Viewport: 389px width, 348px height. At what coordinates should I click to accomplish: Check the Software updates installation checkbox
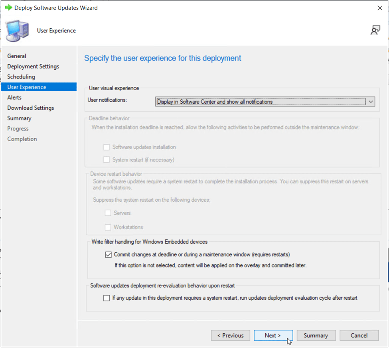pyautogui.click(x=107, y=147)
